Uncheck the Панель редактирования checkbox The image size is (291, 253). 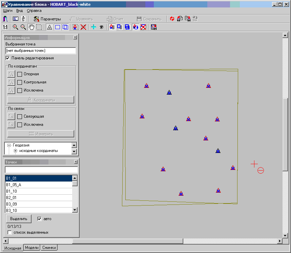click(x=8, y=58)
